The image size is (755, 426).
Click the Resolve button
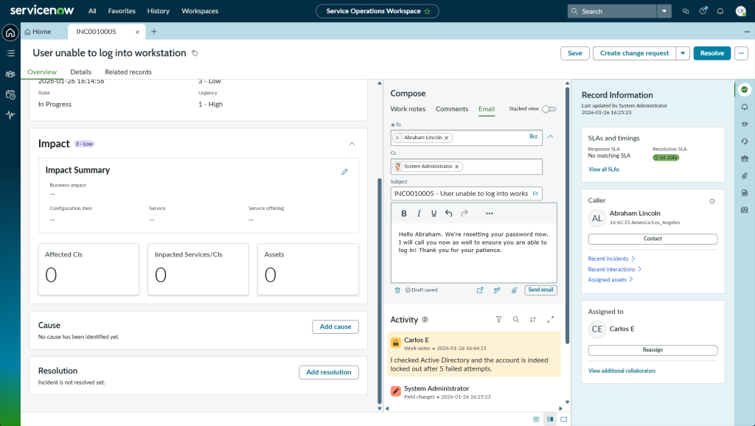click(x=711, y=53)
